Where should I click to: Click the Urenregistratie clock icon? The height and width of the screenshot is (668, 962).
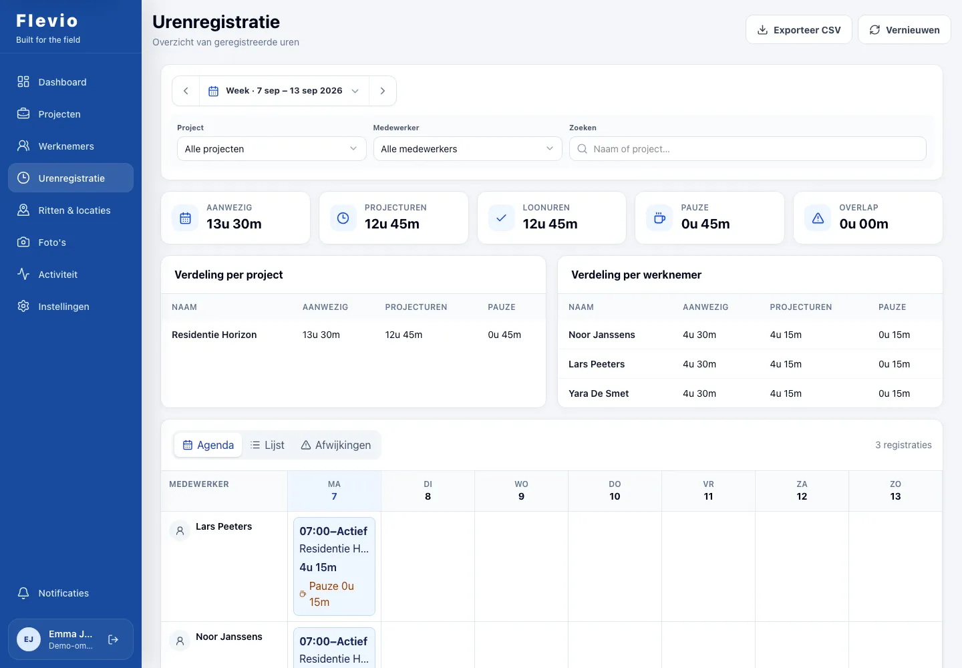coord(23,178)
